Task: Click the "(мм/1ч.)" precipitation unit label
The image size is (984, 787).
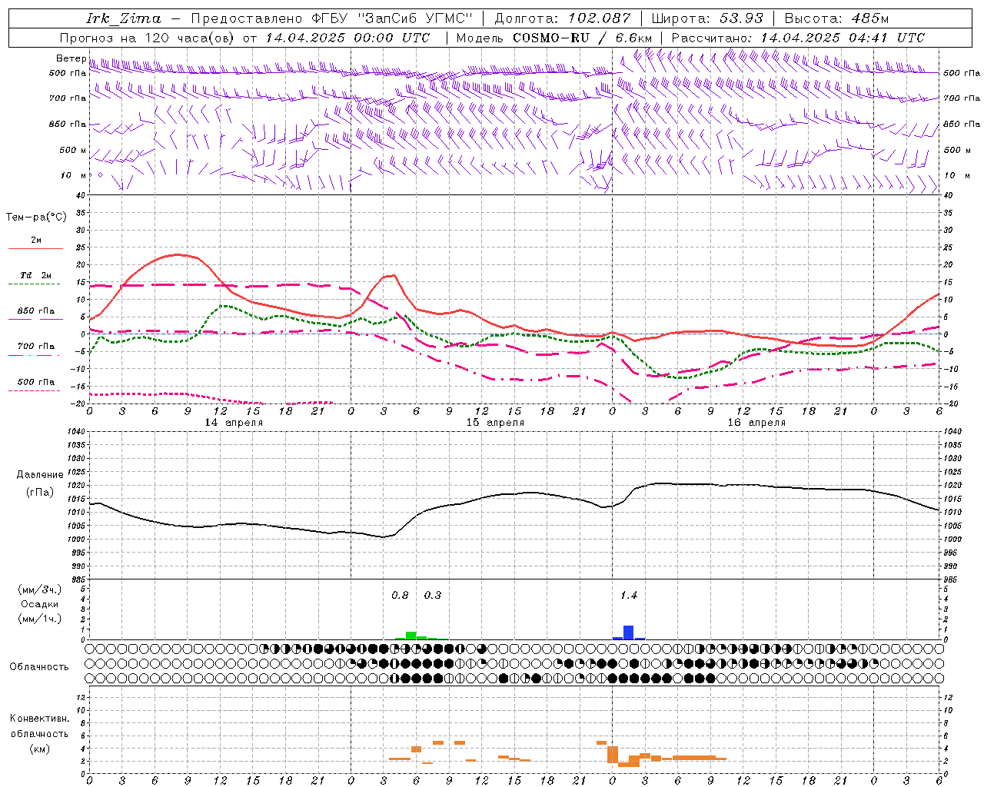Action: click(x=40, y=618)
